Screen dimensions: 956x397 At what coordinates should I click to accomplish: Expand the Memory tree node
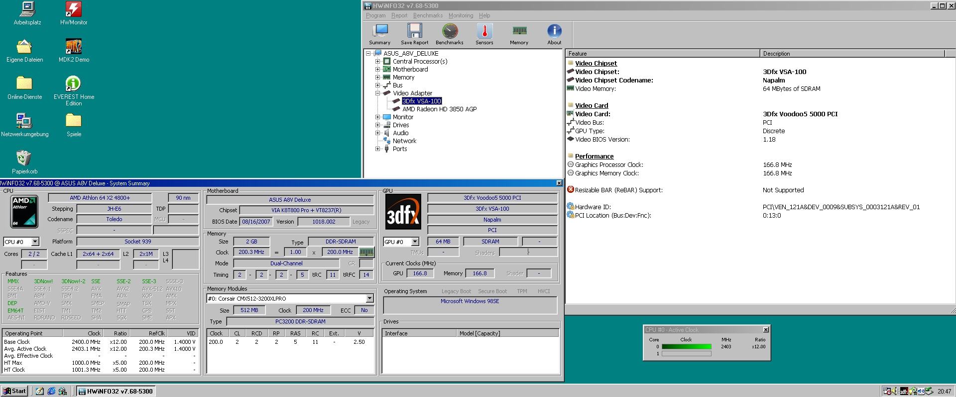click(x=377, y=78)
